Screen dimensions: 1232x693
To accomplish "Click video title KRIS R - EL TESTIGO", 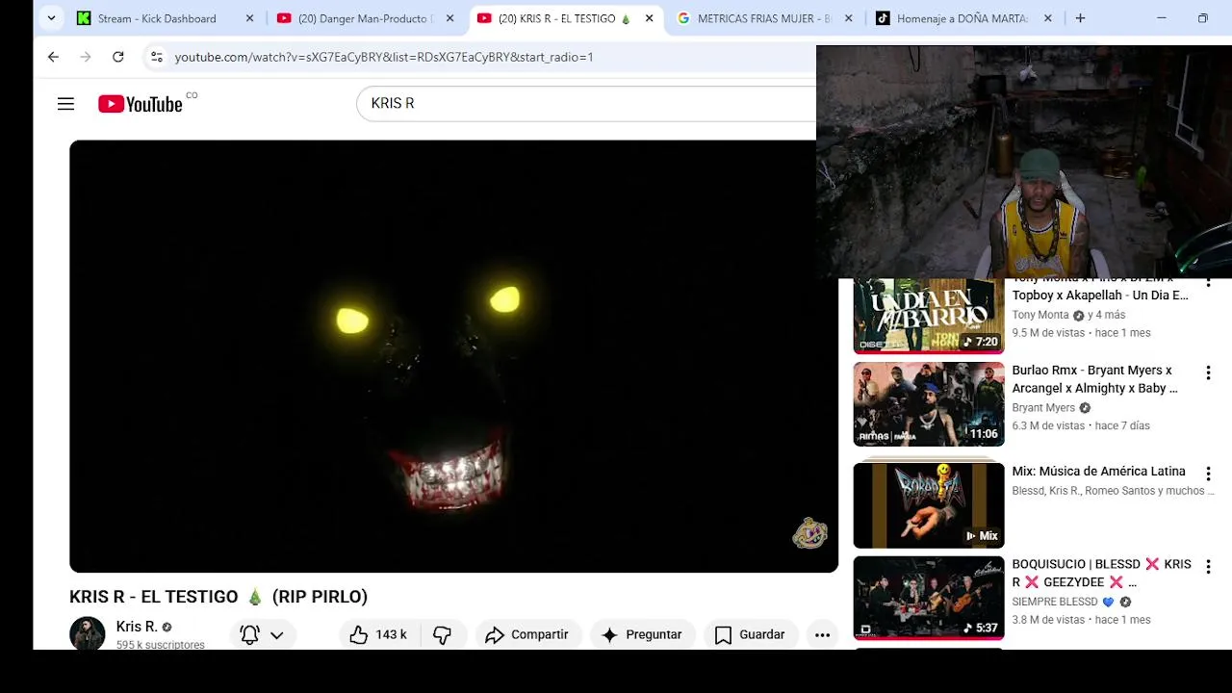I will (x=218, y=597).
